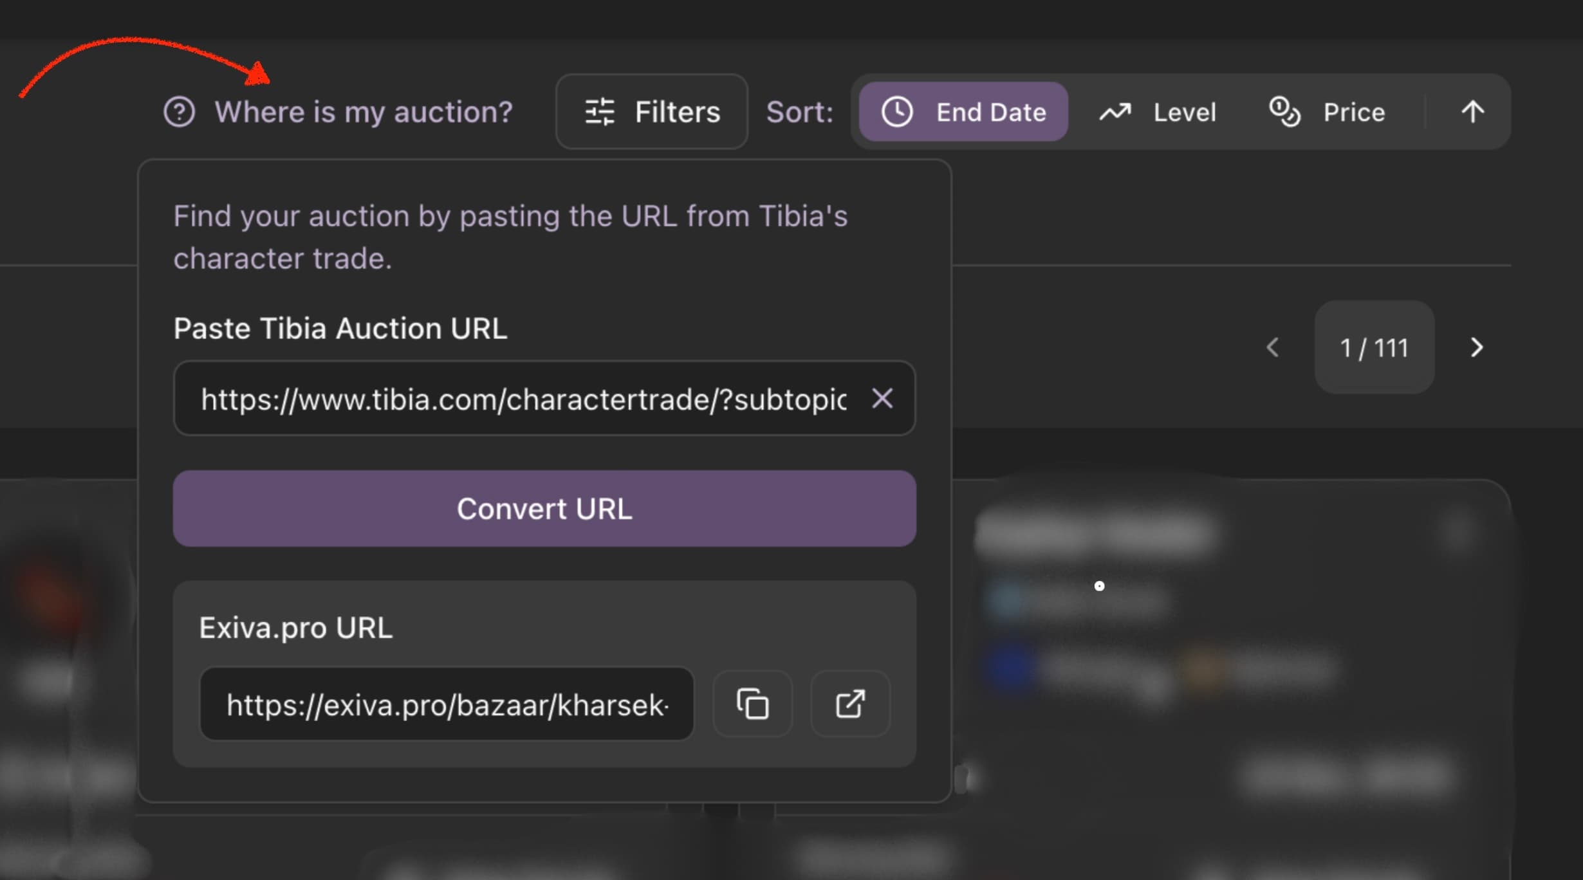Go to the next page chevron
This screenshot has height=880, width=1583.
pos(1477,348)
